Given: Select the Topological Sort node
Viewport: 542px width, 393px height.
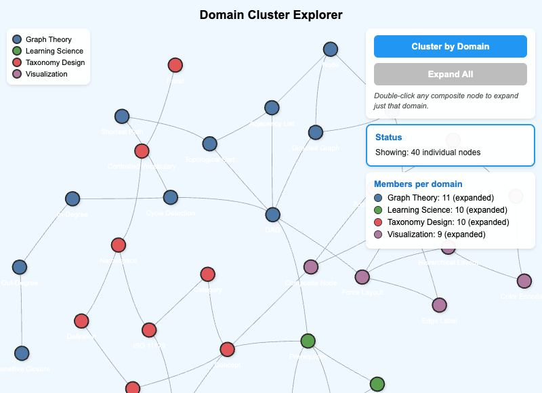Looking at the screenshot, I should [x=210, y=144].
